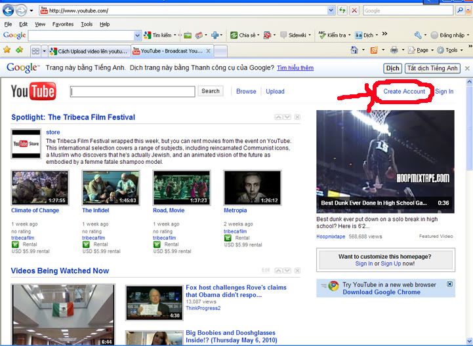Click the red Stop loading icon
Viewport: 473px width, 346px height.
pos(354,10)
